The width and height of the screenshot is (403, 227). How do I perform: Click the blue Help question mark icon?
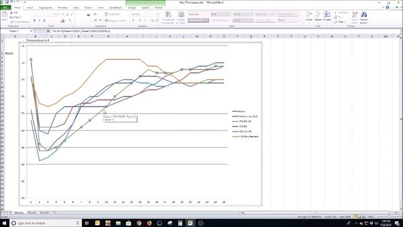pos(387,8)
